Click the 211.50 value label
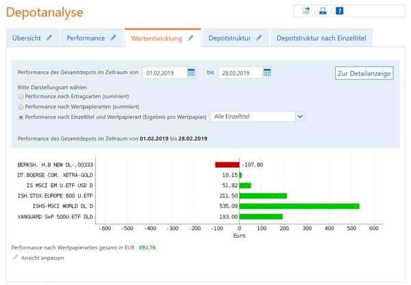 click(229, 196)
